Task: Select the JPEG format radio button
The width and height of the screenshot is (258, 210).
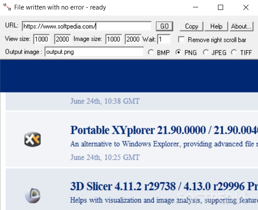Action: (x=205, y=53)
